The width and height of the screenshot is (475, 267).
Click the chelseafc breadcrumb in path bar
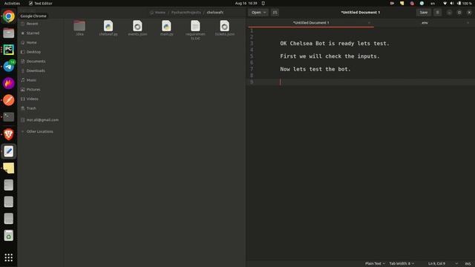coord(215,13)
